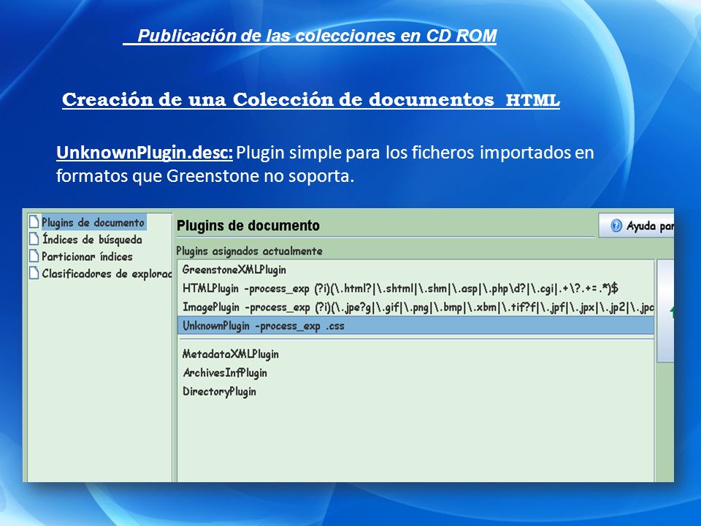Viewport: 701px width, 526px height.
Task: Select the ImagePlugin -process_exp row
Action: (415, 308)
